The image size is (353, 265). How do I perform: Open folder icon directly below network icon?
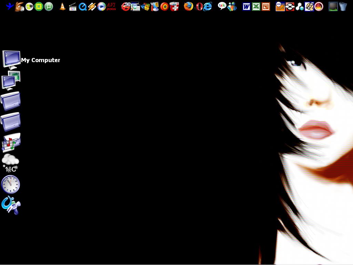coord(11,101)
